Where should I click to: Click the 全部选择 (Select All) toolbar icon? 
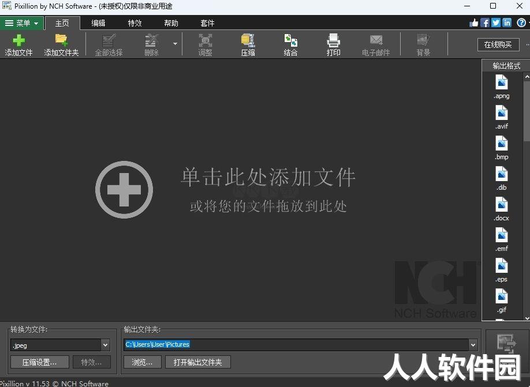click(x=109, y=44)
